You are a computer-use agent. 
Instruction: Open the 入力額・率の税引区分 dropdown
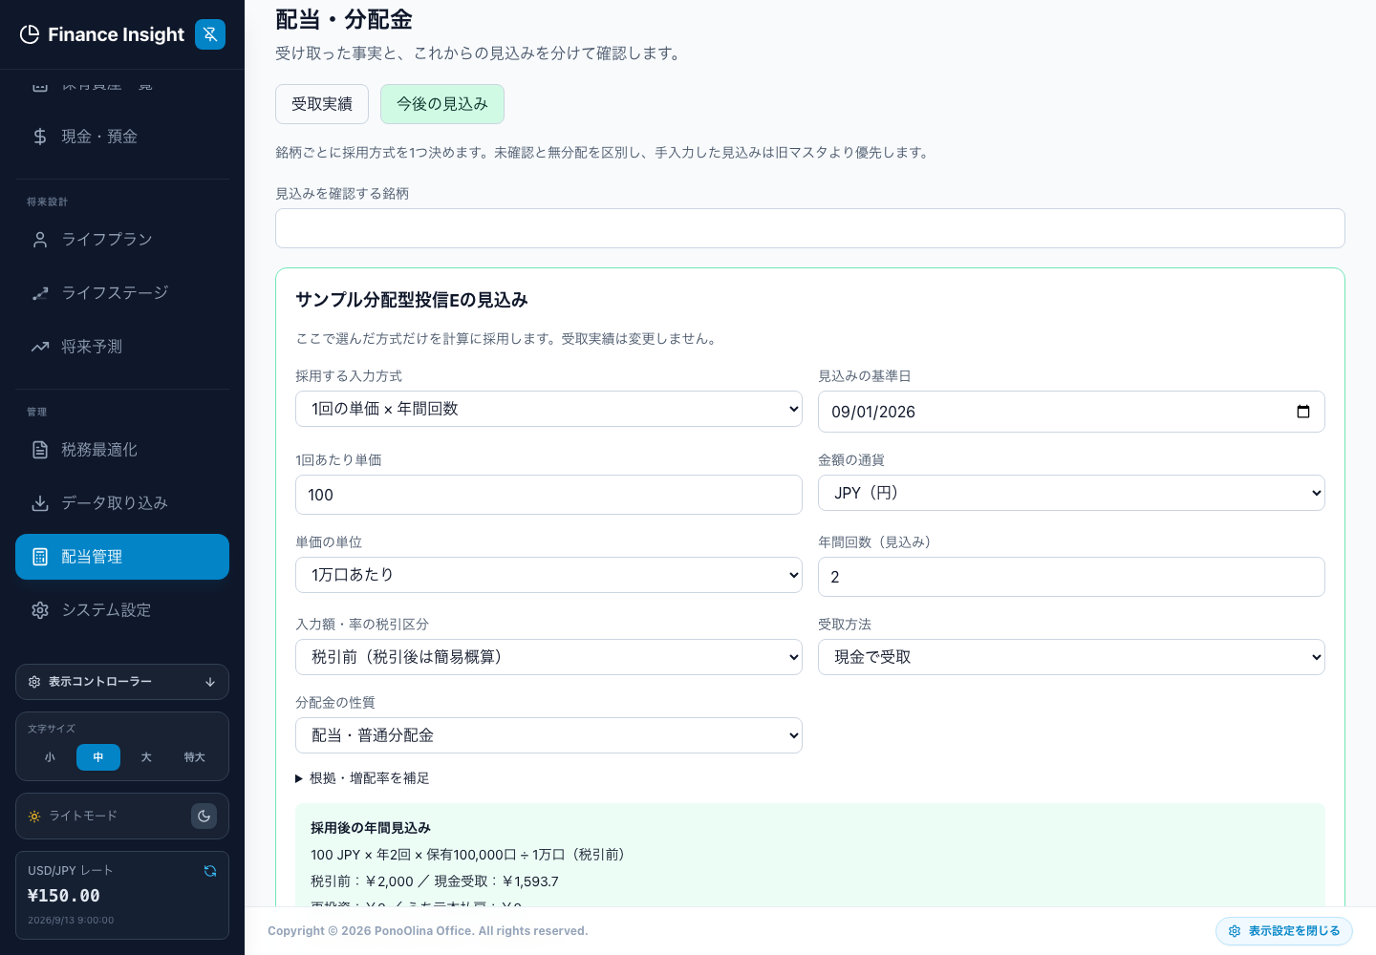(x=548, y=657)
